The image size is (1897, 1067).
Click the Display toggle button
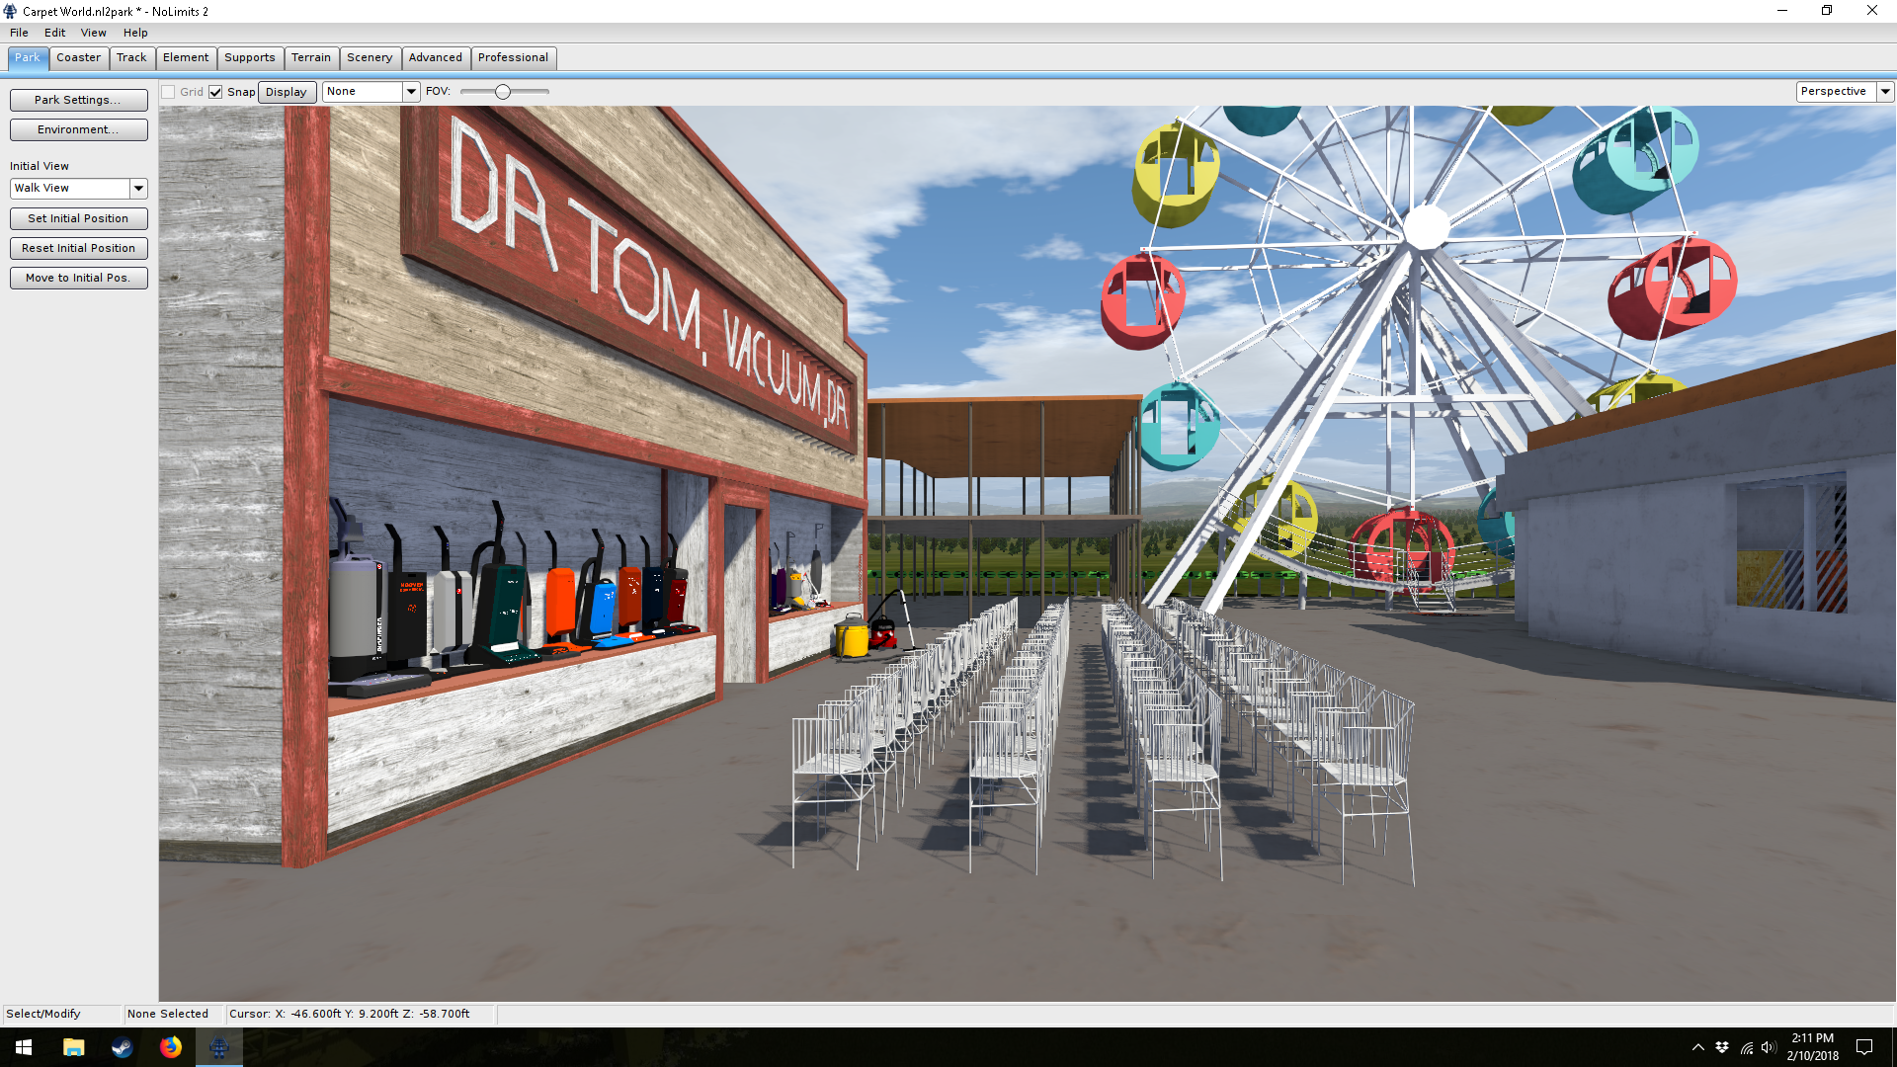click(287, 92)
